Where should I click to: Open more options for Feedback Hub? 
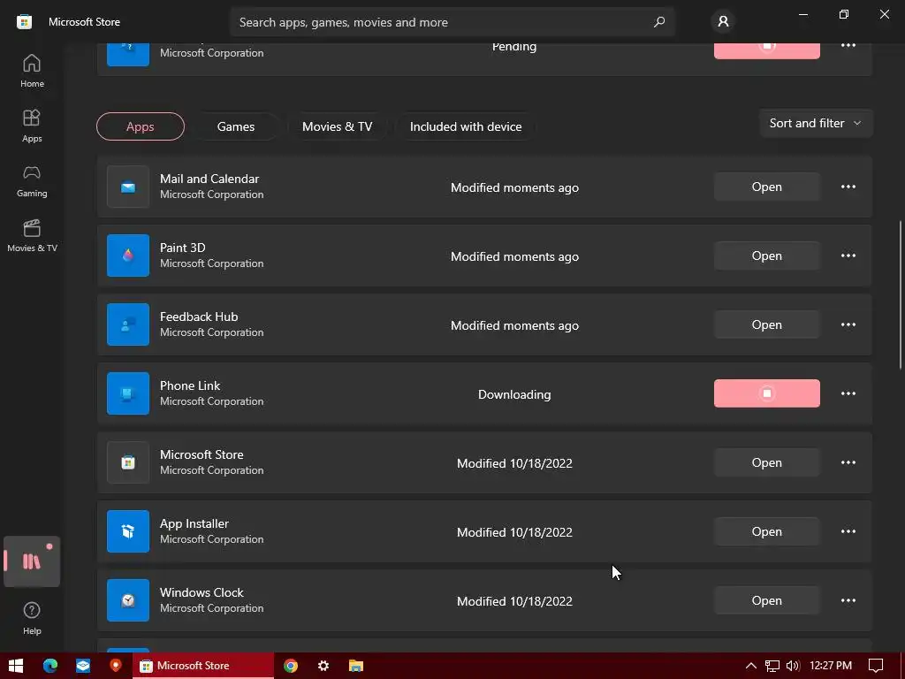point(848,324)
